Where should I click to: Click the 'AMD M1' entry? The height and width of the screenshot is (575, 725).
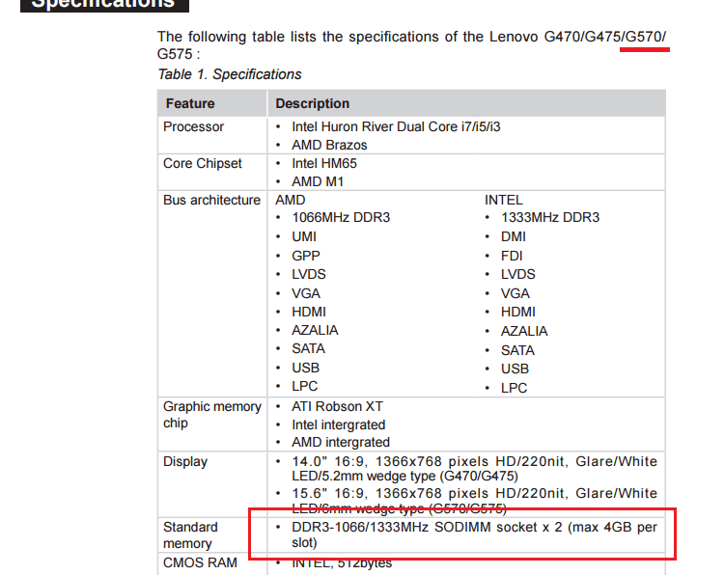tap(318, 181)
